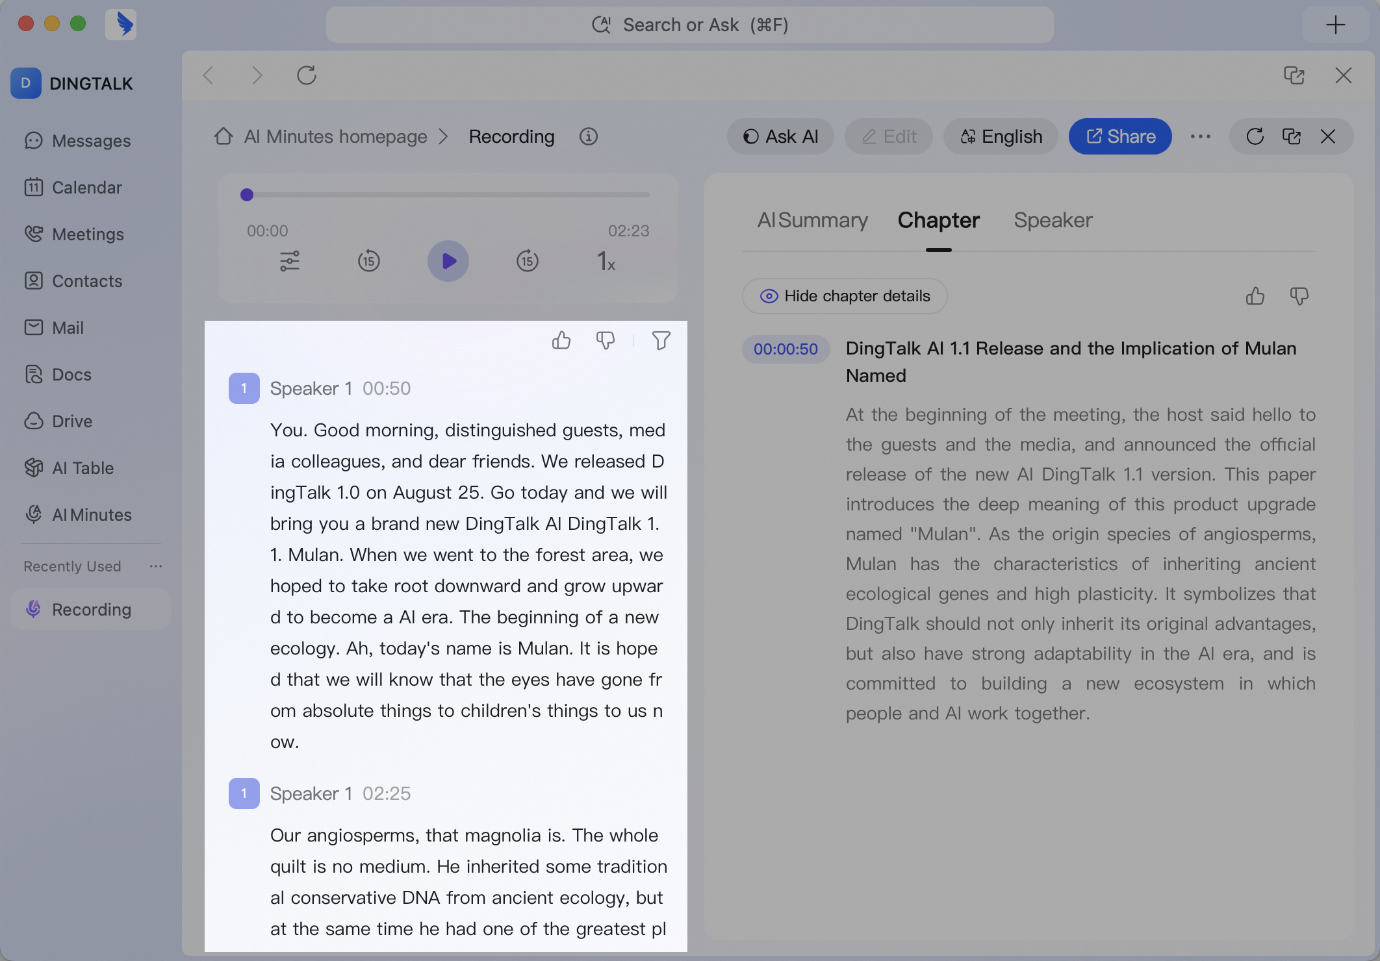Click the Speaker 1 avatar at 02:25
1380x961 pixels.
(244, 793)
